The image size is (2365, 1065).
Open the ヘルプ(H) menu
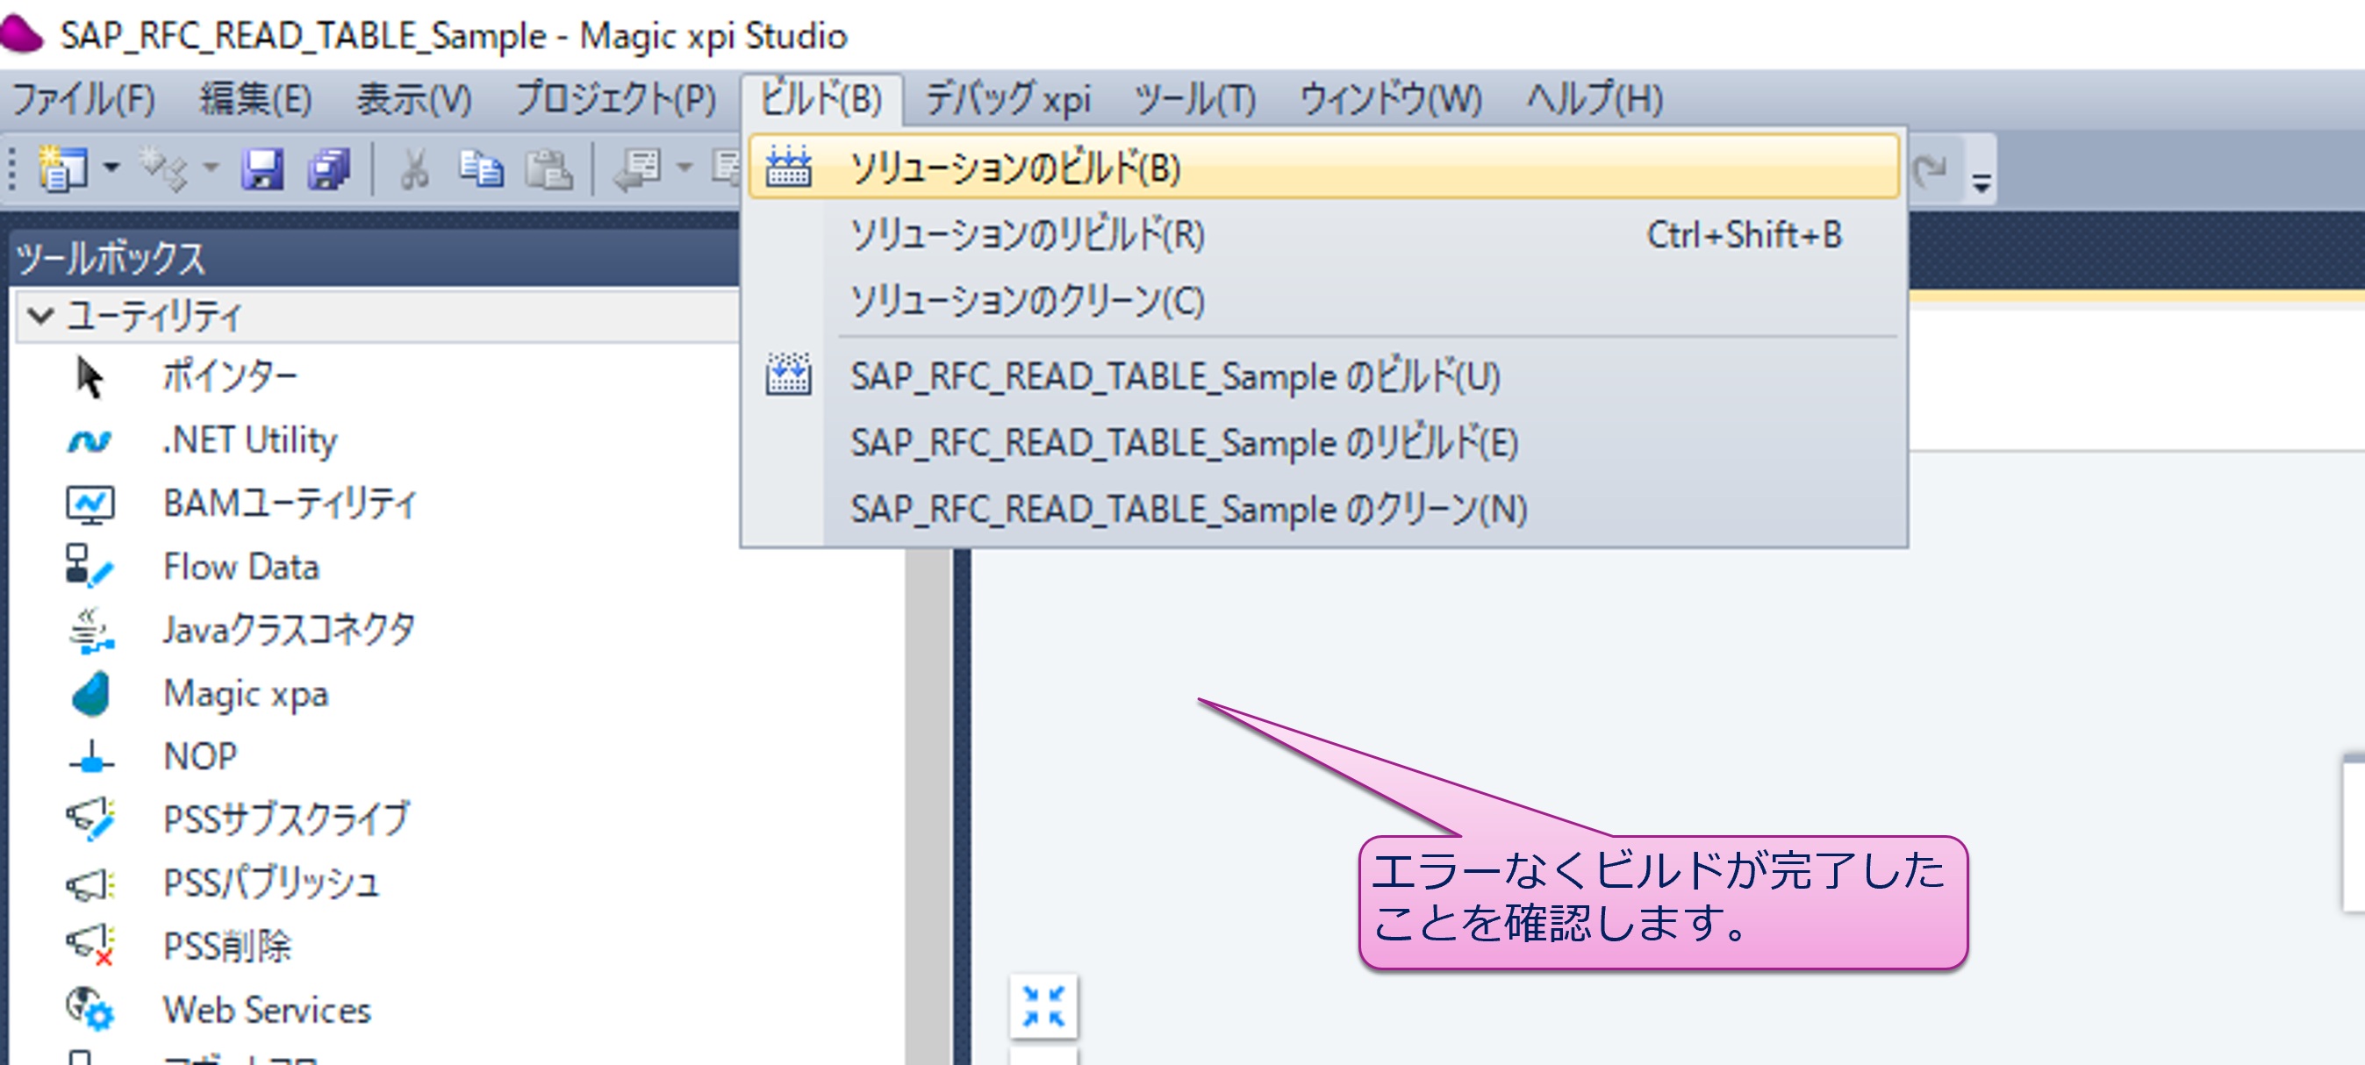point(1595,99)
